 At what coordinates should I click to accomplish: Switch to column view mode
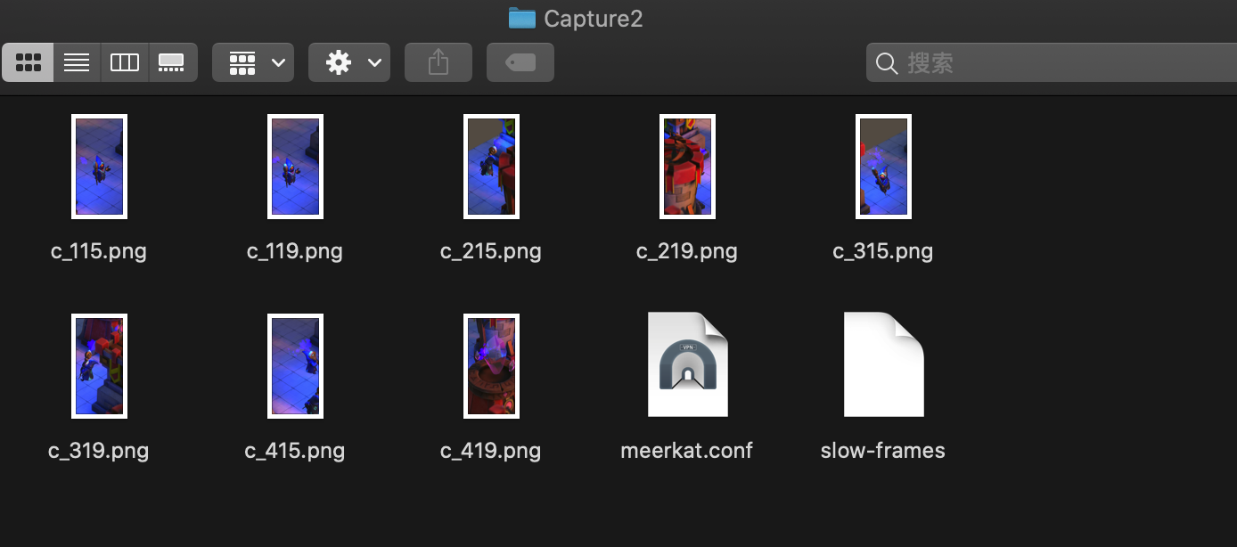124,62
